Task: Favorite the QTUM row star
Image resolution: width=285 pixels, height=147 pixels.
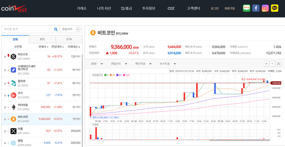Action: [5, 143]
